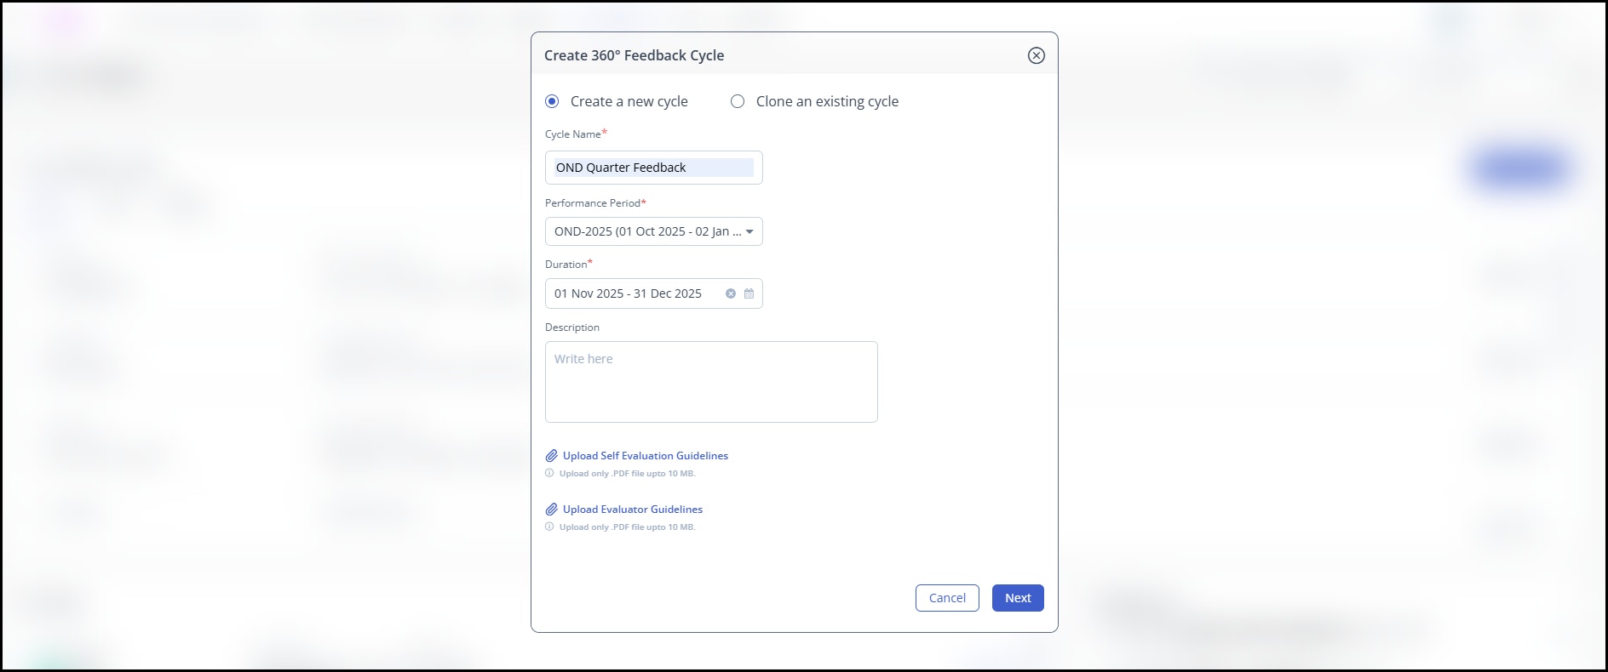The width and height of the screenshot is (1608, 672).
Task: Click the calendar icon in Duration
Action: (x=749, y=293)
